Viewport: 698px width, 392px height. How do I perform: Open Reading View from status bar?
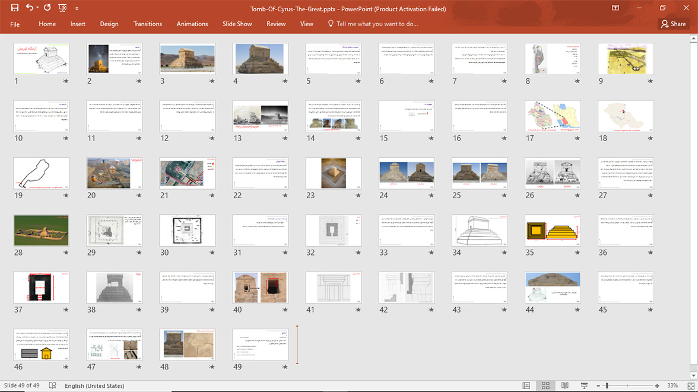coord(565,385)
